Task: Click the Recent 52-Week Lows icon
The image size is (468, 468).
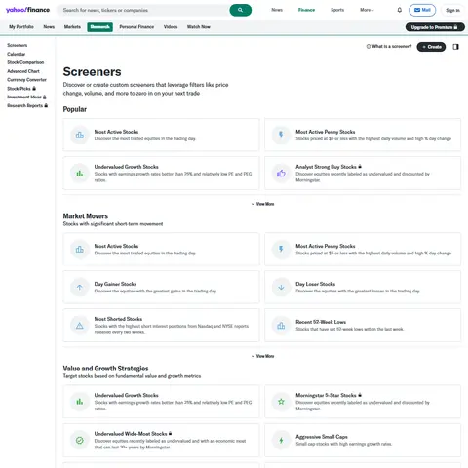Action: tap(281, 326)
